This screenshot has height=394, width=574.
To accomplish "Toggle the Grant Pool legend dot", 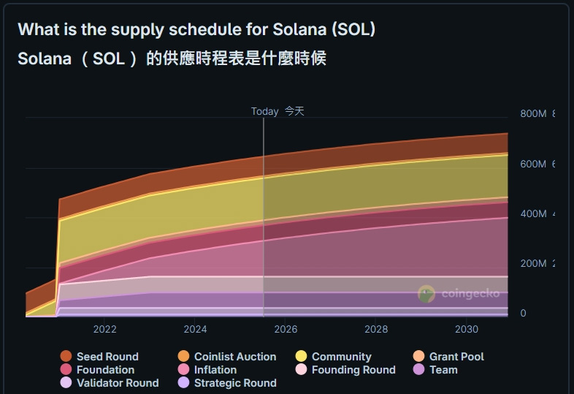I will point(418,356).
